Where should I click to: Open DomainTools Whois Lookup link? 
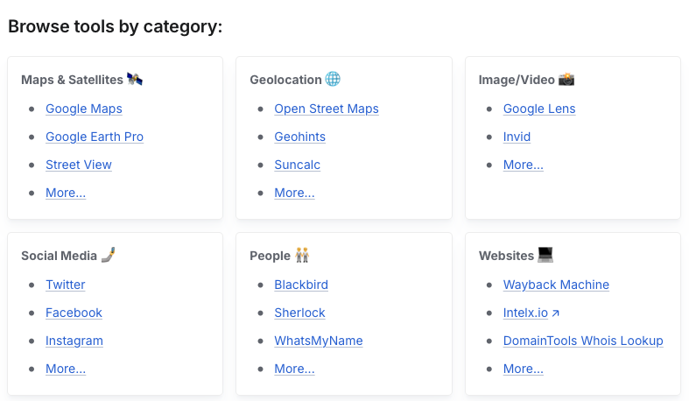(x=583, y=341)
